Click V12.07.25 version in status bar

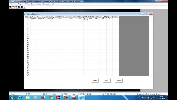pos(64,94)
